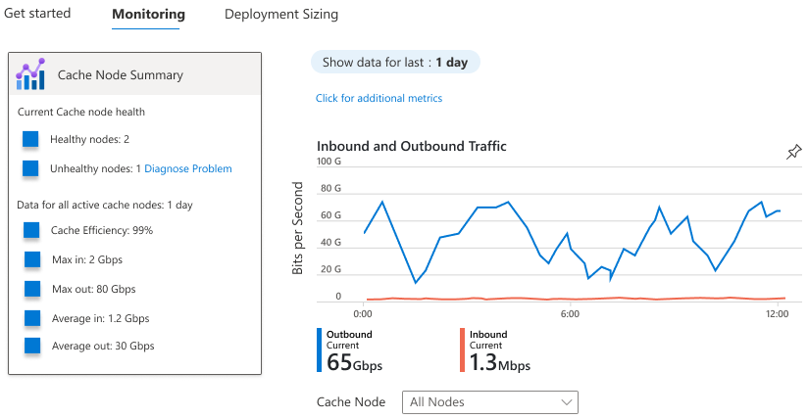Click the Cache Node Summary header

(x=121, y=74)
